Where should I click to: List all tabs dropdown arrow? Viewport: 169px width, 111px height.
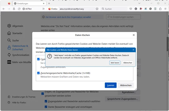pos(139,3)
